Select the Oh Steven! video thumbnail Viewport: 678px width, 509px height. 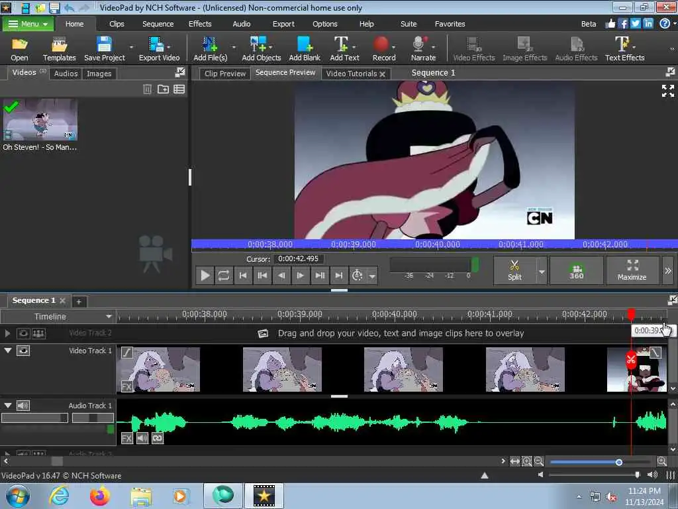click(40, 119)
